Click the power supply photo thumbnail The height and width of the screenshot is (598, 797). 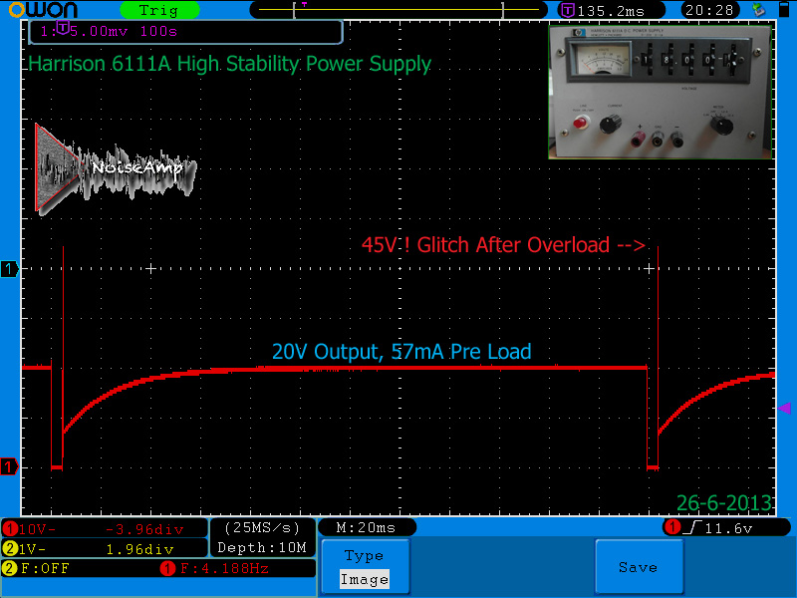click(x=661, y=92)
